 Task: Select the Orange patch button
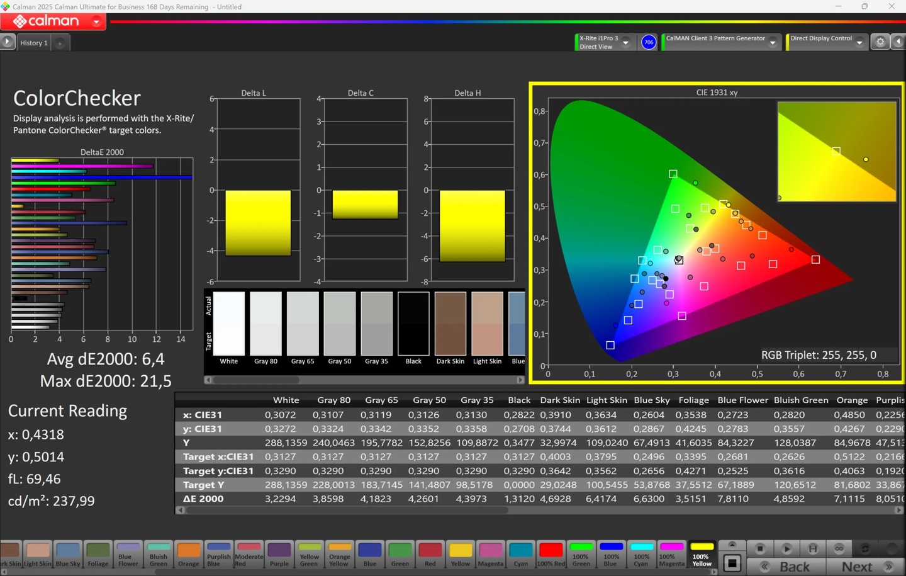189,554
